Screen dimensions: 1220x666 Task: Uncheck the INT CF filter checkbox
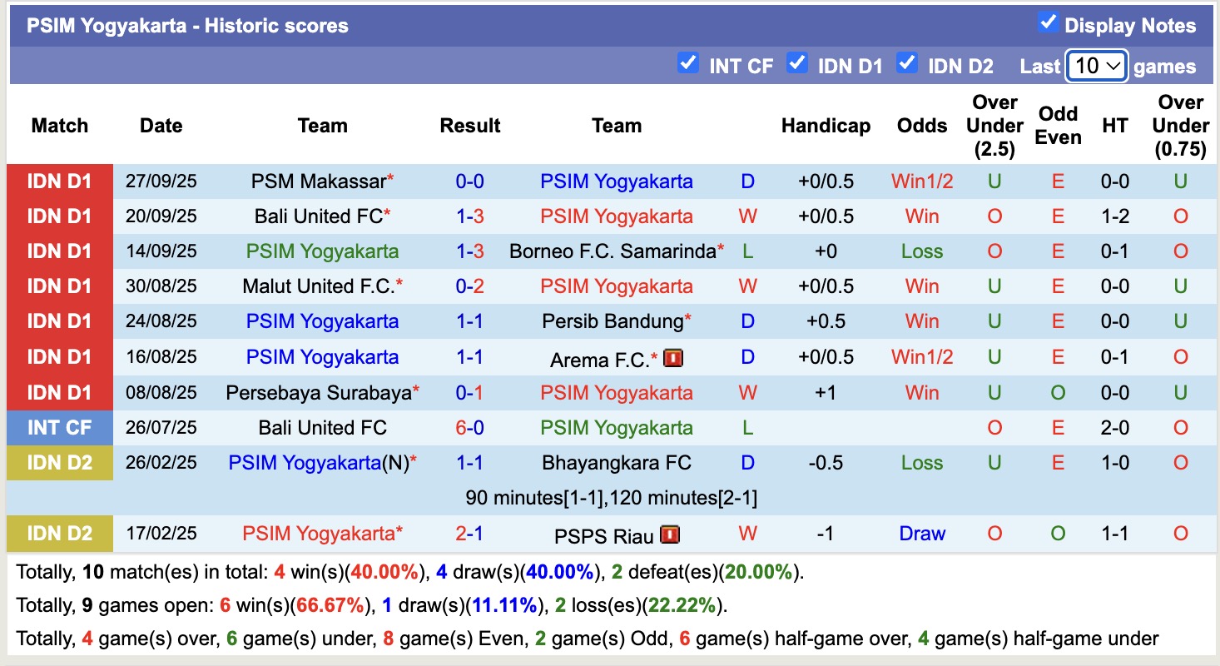tap(687, 63)
